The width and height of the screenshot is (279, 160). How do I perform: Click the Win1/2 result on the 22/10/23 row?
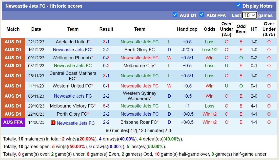pyautogui.click(x=209, y=114)
